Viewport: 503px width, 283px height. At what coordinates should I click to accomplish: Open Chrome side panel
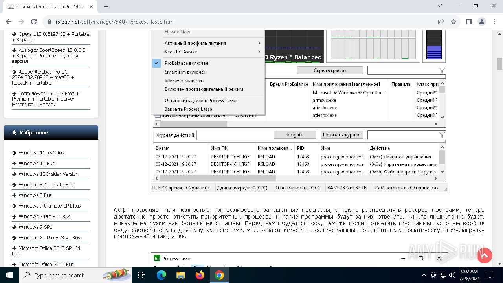[x=469, y=22]
